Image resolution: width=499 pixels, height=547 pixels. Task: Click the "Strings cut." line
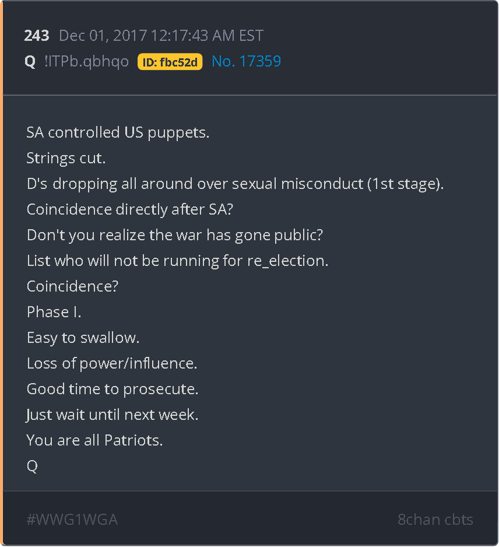pyautogui.click(x=66, y=158)
